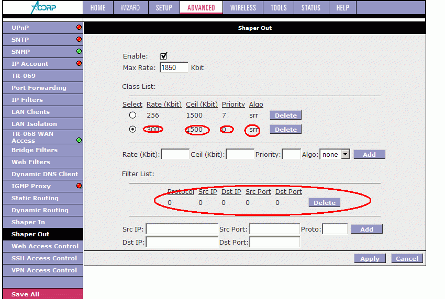The height and width of the screenshot is (299, 445).
Task: Open TR-068 WAN Access page
Action: 43,137
